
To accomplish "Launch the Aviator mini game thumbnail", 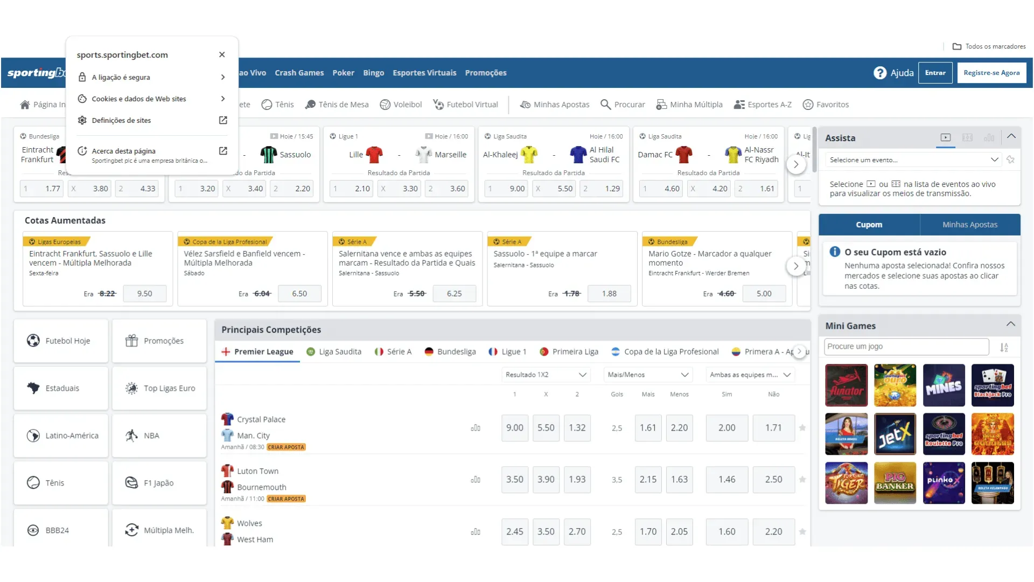I will tap(846, 385).
